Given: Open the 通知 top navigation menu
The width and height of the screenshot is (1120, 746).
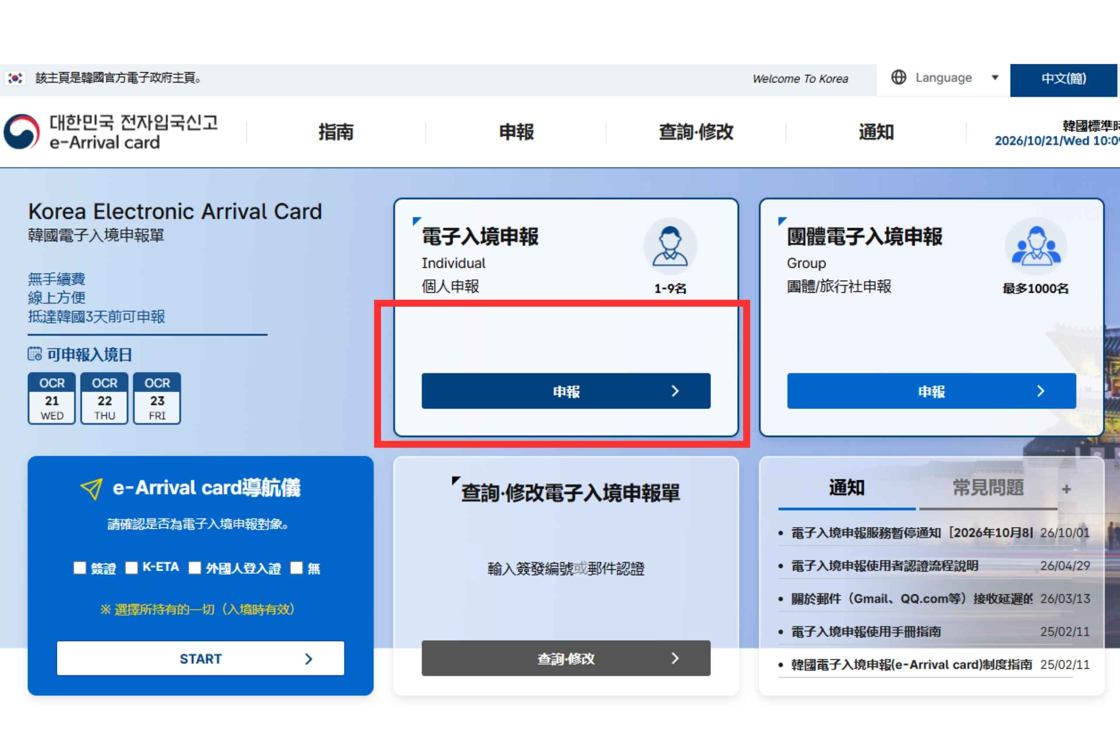Looking at the screenshot, I should tap(876, 132).
